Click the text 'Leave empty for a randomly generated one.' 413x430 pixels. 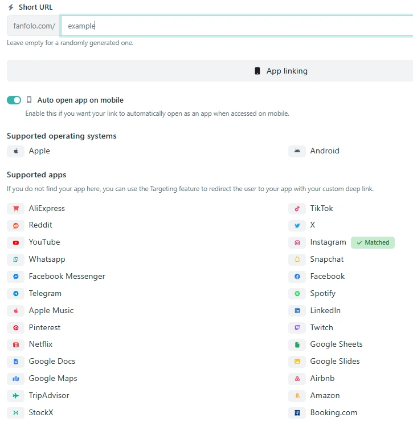coord(70,43)
